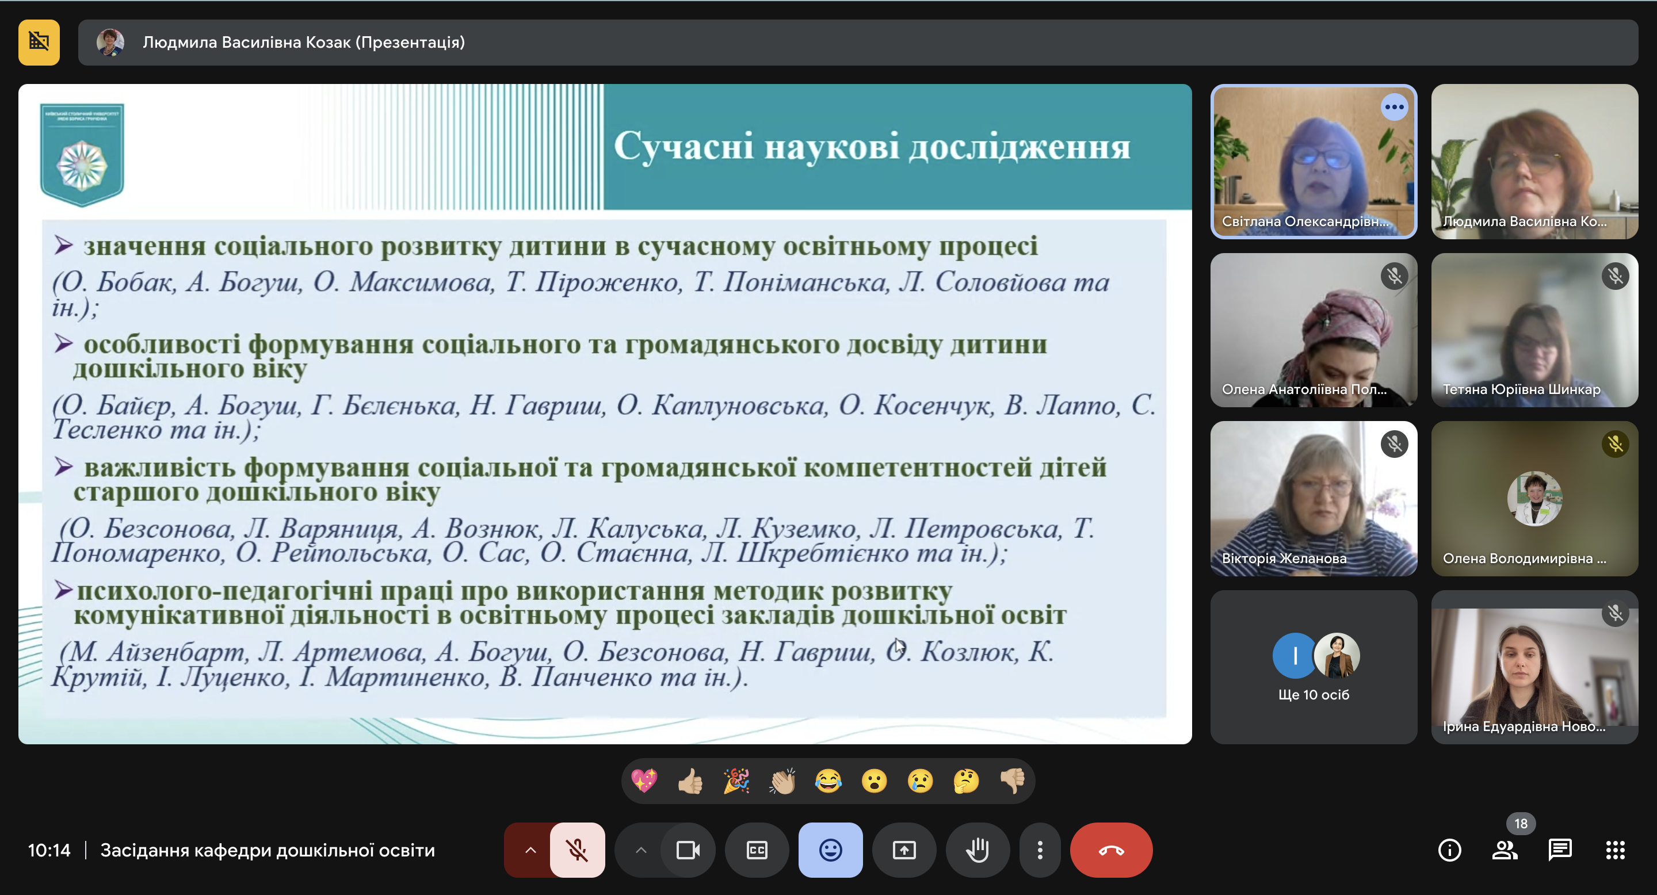Image resolution: width=1657 pixels, height=895 pixels.
Task: Expand audio settings chevron next to microphone
Action: 530,850
